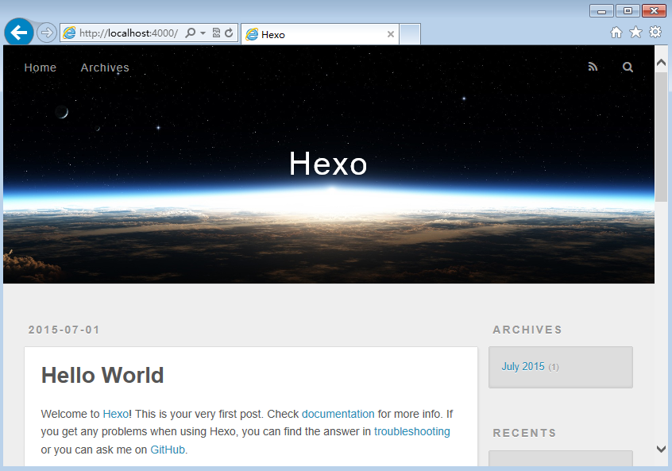Open Favorites star icon
The width and height of the screenshot is (672, 471).
(x=635, y=32)
